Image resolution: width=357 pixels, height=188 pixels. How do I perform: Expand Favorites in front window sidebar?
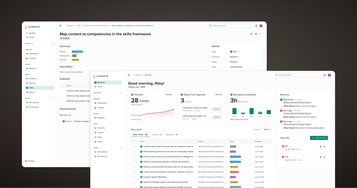121,93
